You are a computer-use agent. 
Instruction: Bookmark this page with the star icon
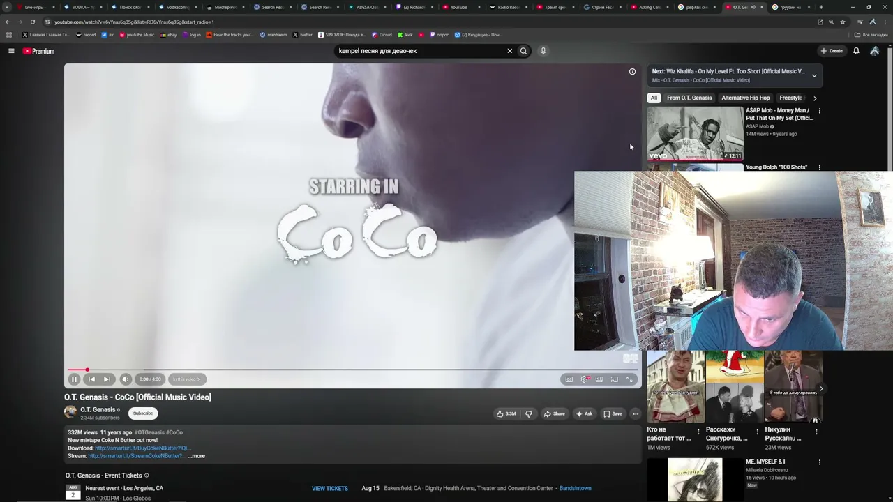[x=843, y=22]
